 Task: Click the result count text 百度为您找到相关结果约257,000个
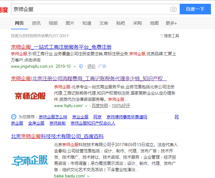(x=40, y=36)
